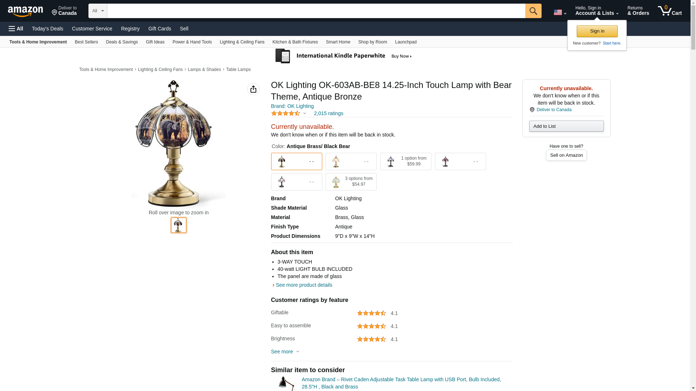Select the lamp image thumbnail
696x391 pixels.
(178, 225)
